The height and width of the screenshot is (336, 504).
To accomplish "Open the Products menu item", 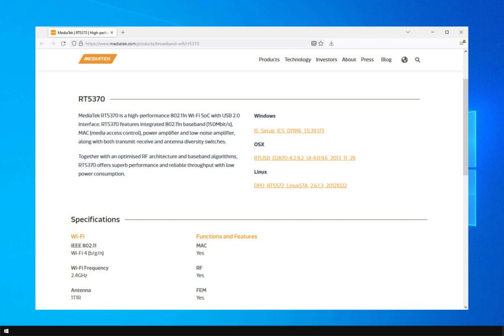I will 268,59.
